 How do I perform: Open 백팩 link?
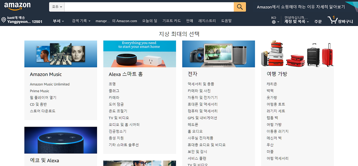[x=270, y=91]
